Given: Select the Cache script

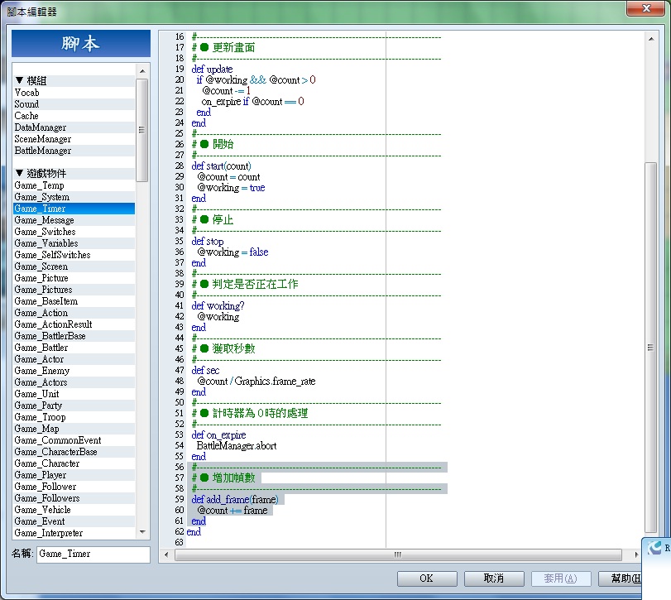Looking at the screenshot, I should click(74, 116).
